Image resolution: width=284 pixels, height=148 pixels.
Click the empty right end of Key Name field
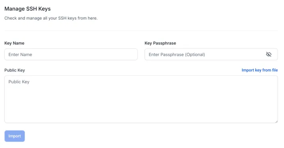click(x=118, y=54)
